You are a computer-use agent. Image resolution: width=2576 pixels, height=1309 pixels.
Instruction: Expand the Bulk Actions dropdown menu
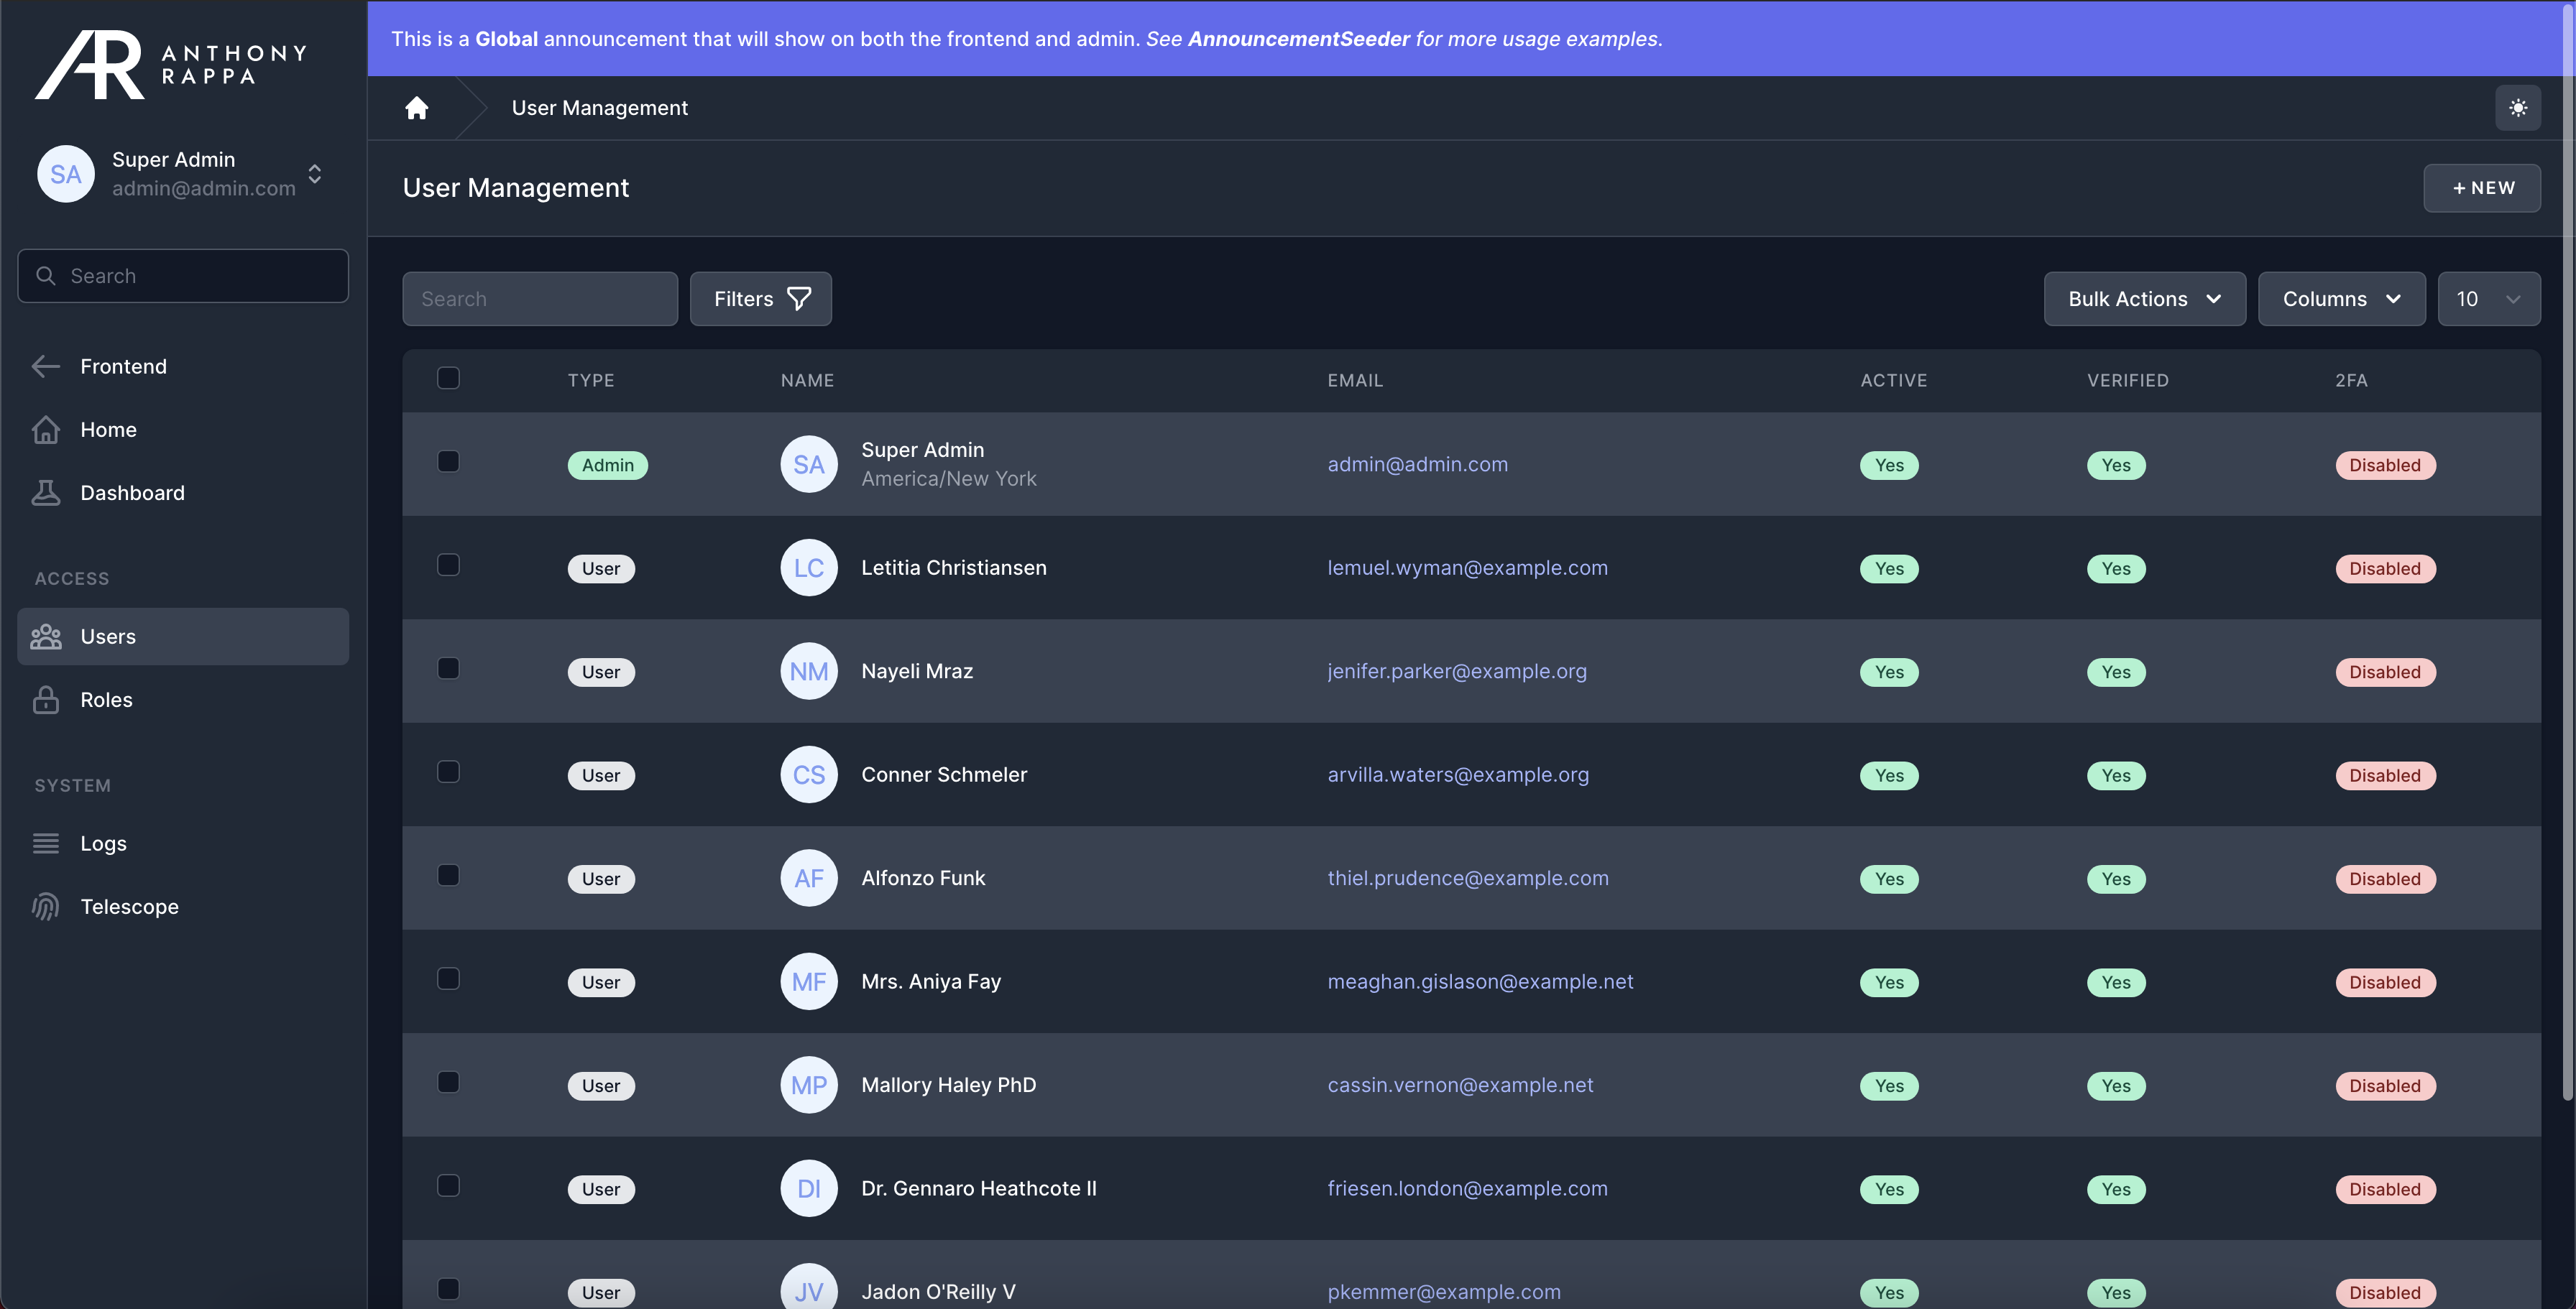pyautogui.click(x=2143, y=297)
